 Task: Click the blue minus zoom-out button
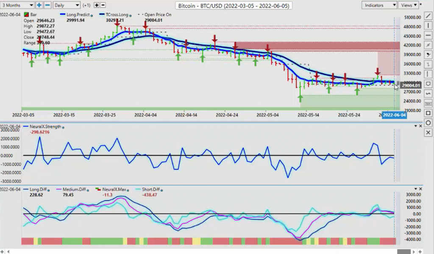coord(47,5)
